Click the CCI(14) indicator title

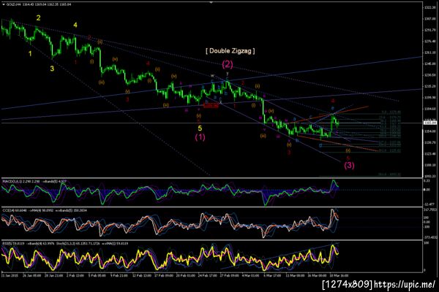point(45,210)
